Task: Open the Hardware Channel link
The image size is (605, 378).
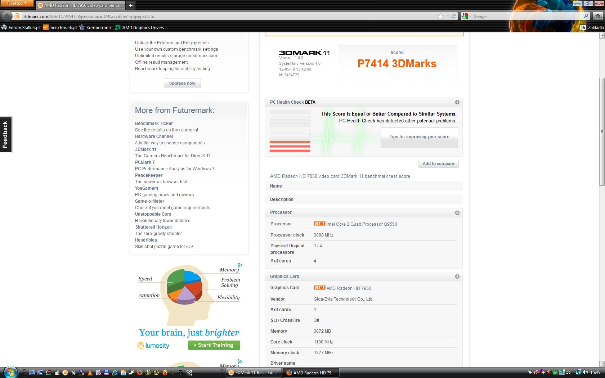Action: 154,136
